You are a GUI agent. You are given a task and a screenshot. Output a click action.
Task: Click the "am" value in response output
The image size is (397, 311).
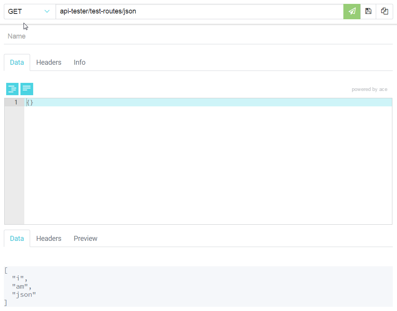click(20, 286)
